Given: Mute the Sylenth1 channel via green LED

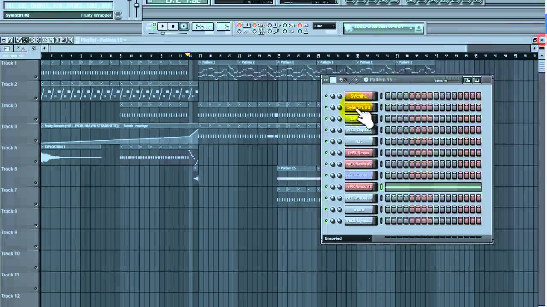Looking at the screenshot, I should click(326, 96).
